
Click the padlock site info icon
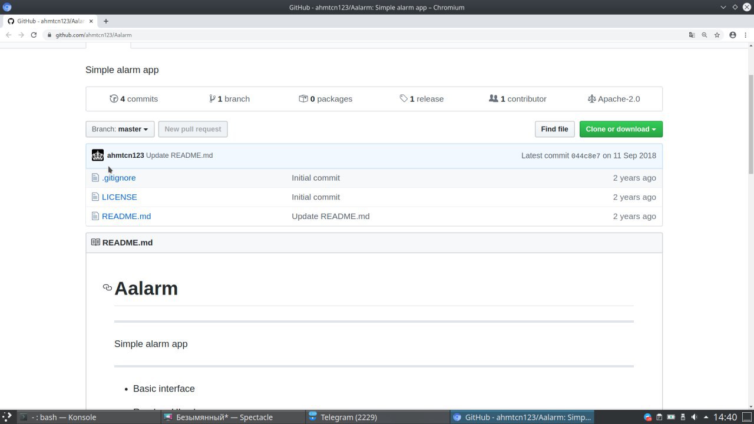pyautogui.click(x=50, y=35)
